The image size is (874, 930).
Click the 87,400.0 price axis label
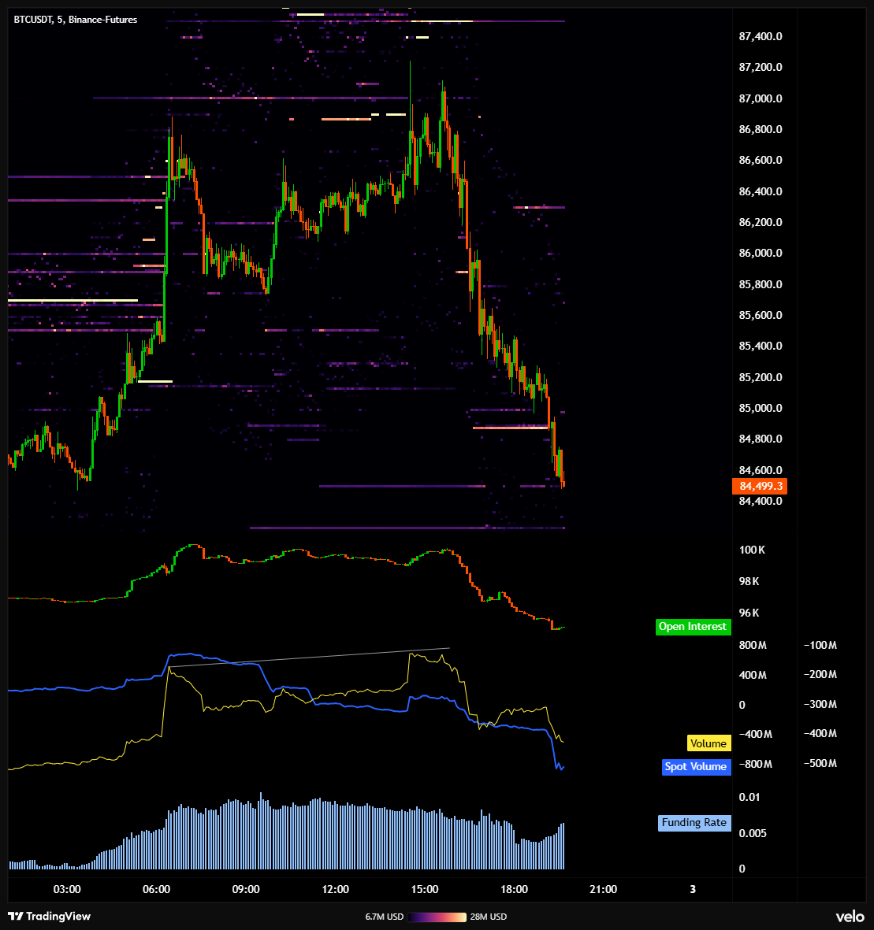(x=761, y=37)
